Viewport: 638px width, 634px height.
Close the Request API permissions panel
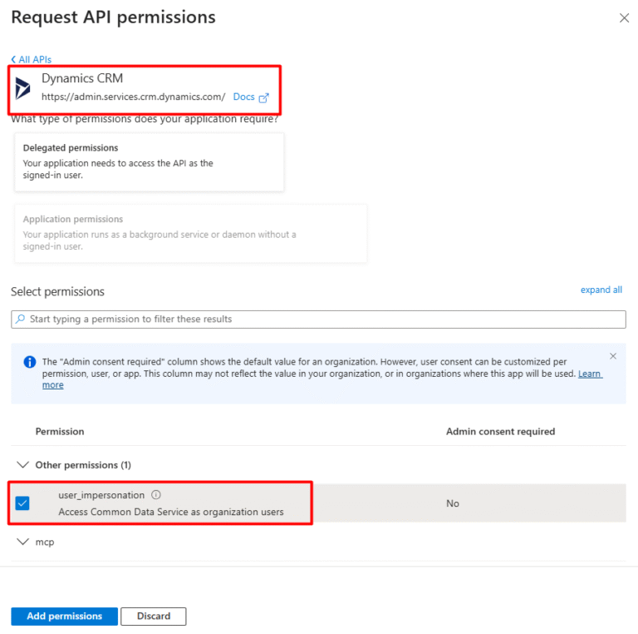pos(624,17)
